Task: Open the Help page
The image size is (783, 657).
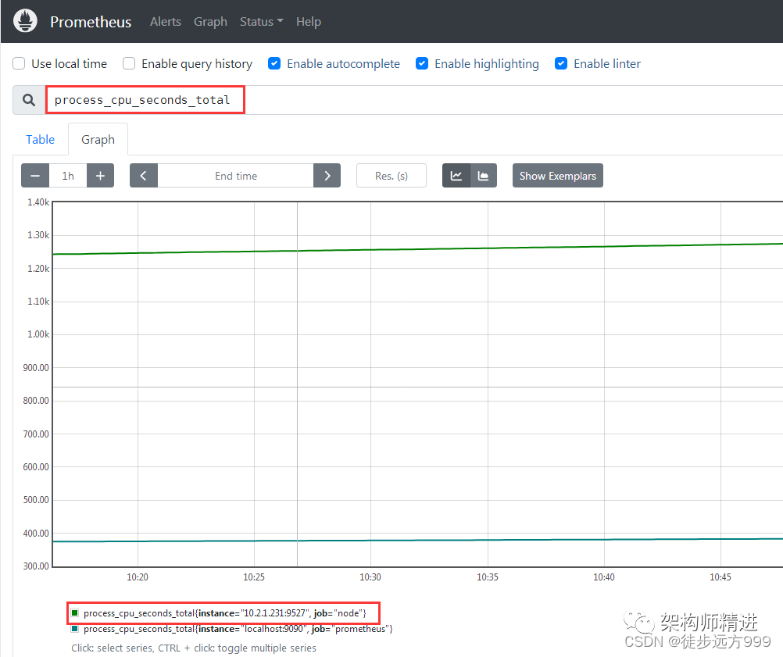Action: (308, 21)
